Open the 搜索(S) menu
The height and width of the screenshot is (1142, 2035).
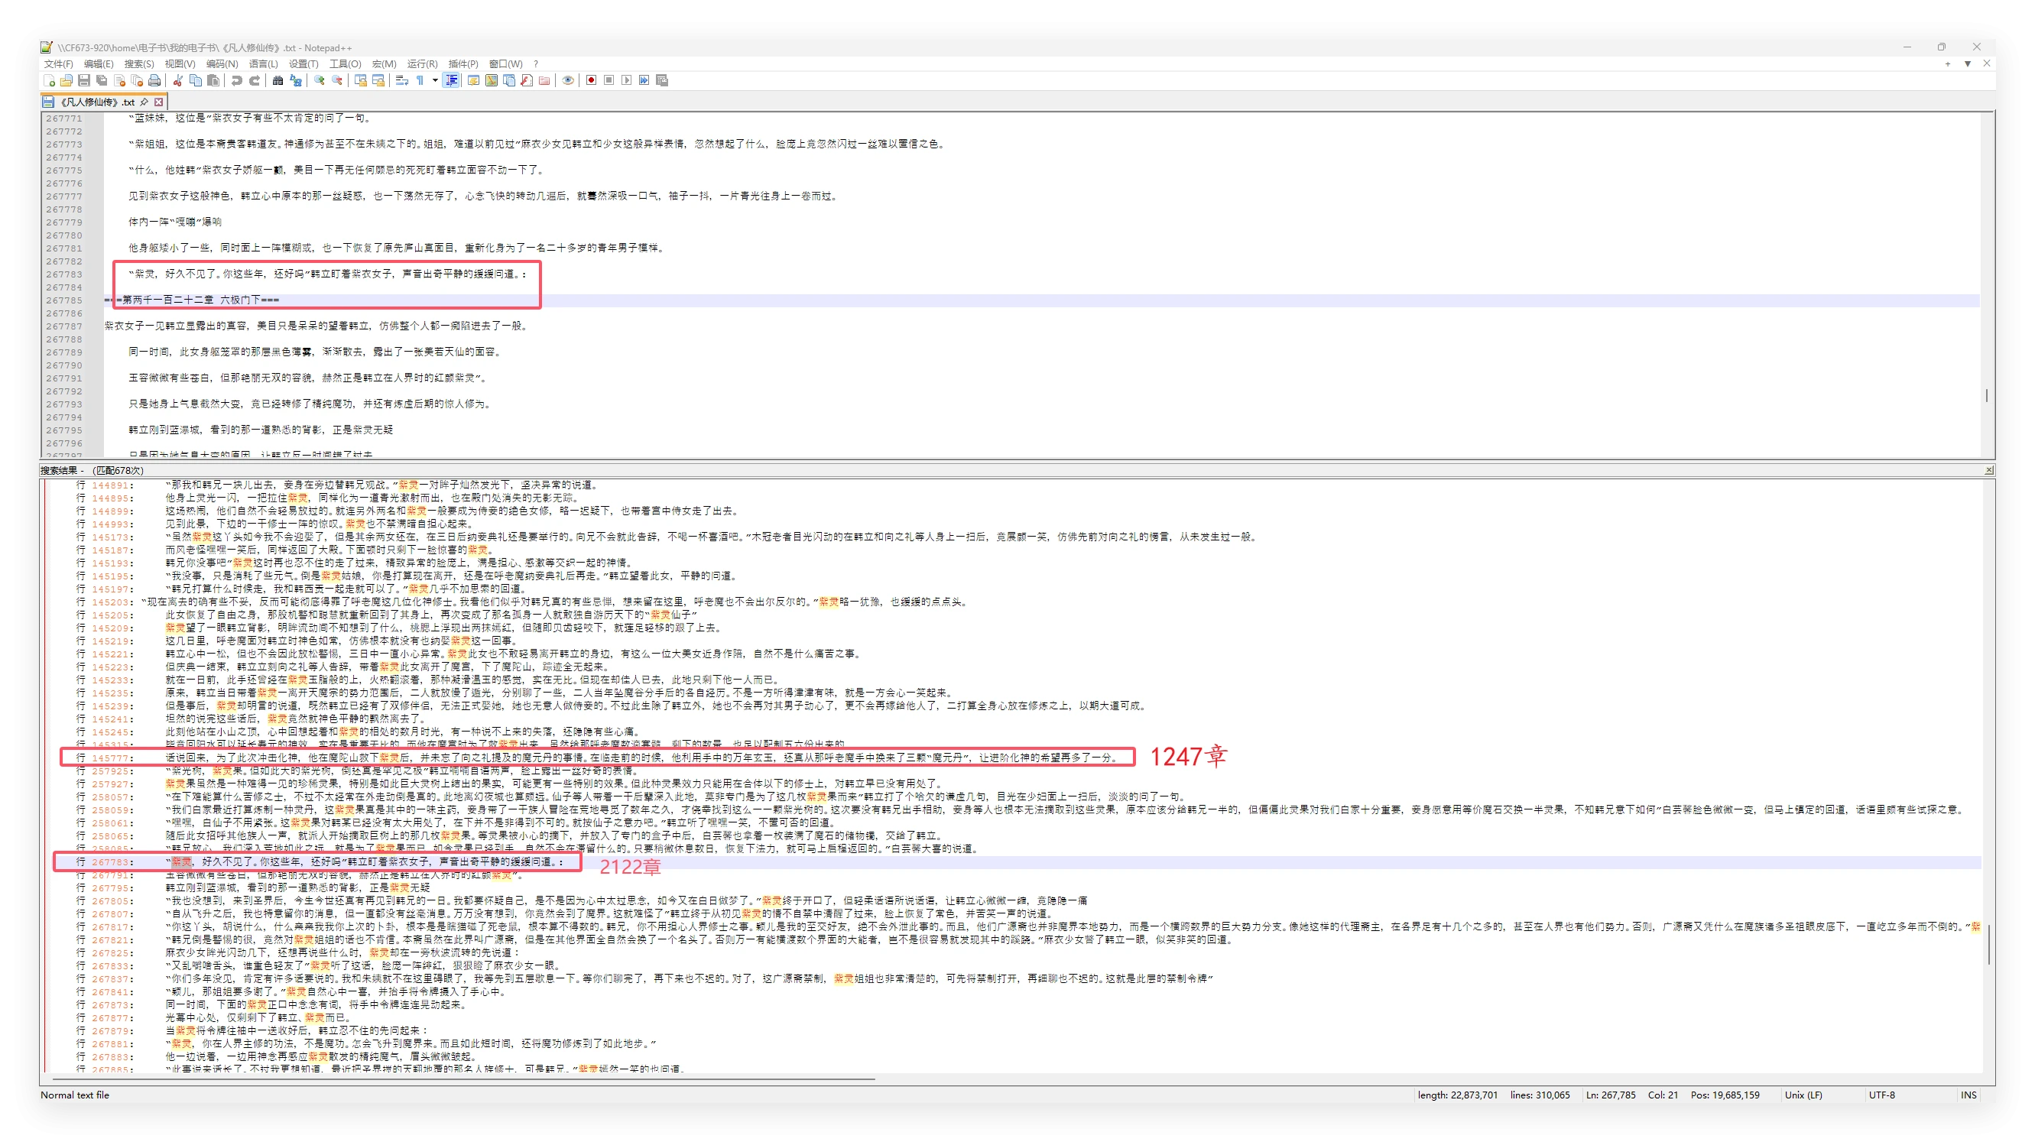coord(139,64)
